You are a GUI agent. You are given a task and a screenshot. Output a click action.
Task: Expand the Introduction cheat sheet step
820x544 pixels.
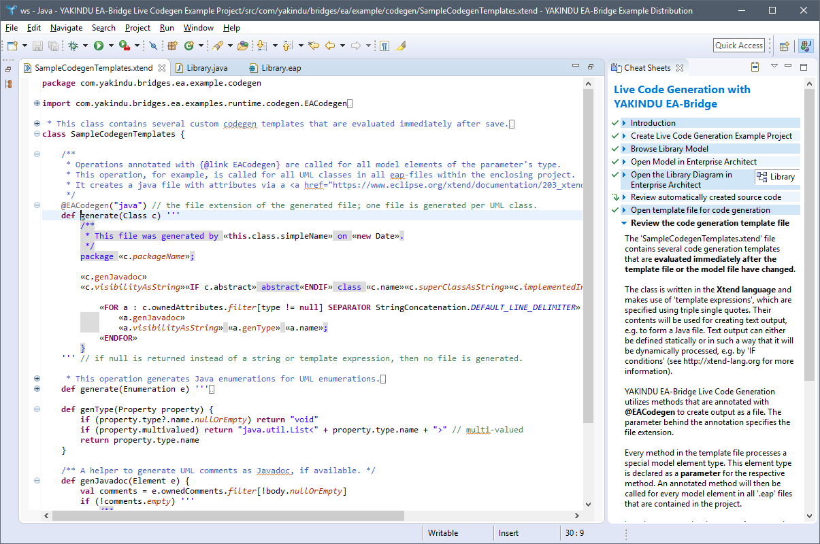[624, 123]
